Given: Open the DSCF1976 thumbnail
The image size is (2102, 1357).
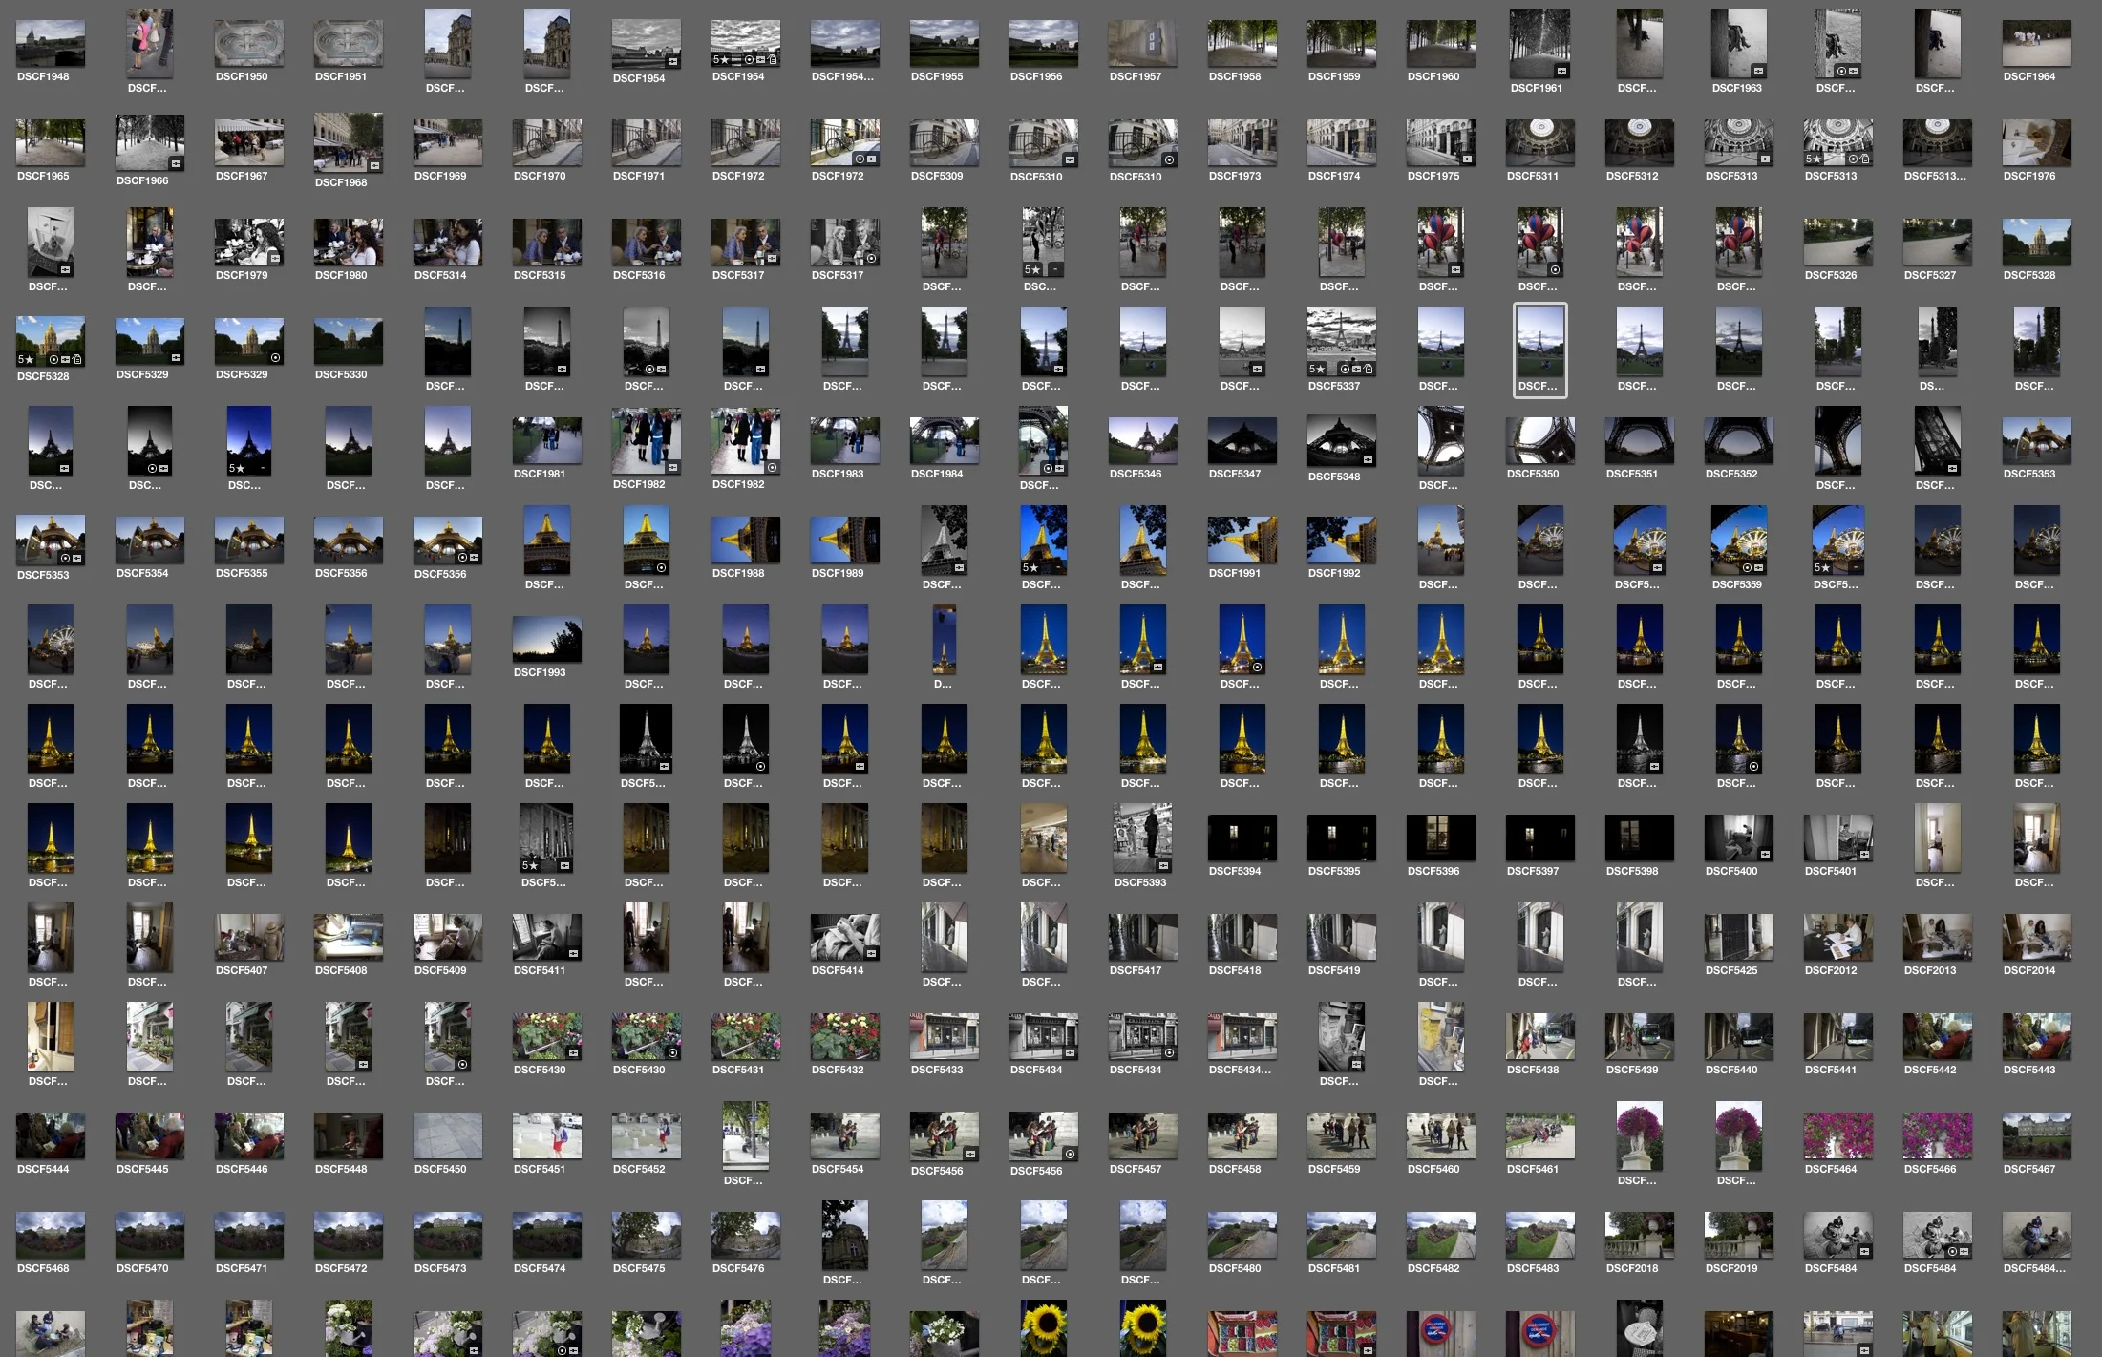Looking at the screenshot, I should (x=2036, y=143).
